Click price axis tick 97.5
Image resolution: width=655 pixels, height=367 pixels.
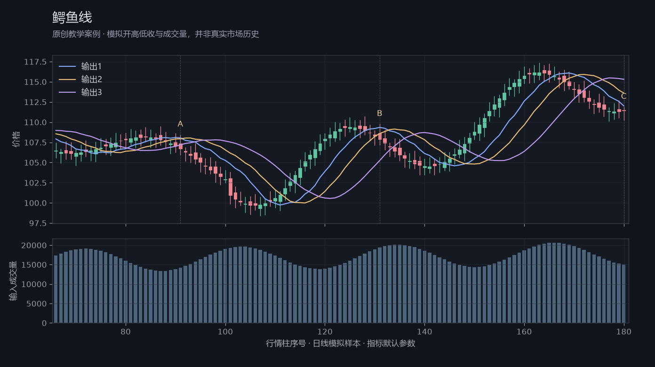point(37,223)
